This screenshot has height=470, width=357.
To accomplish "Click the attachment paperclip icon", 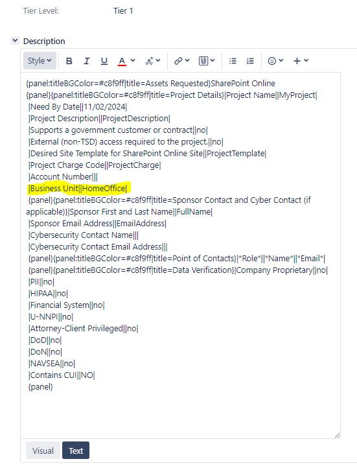I will [x=203, y=61].
